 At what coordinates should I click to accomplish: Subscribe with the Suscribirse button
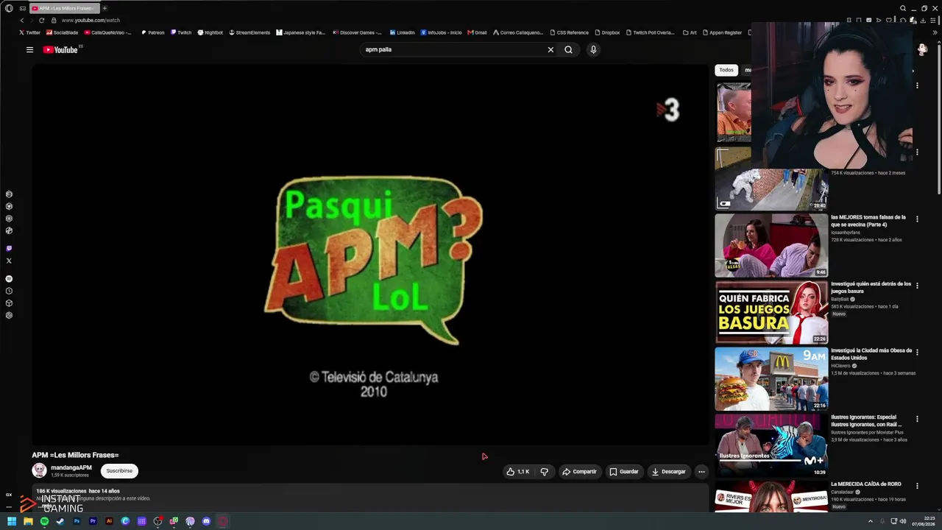[119, 471]
